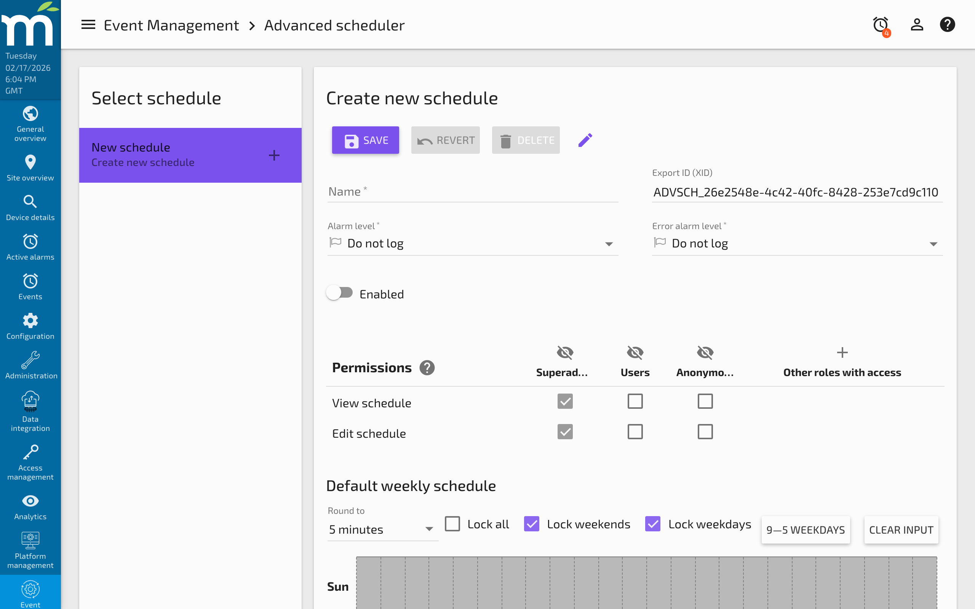Open the Round to dropdown
Viewport: 975px width, 609px height.
382,529
